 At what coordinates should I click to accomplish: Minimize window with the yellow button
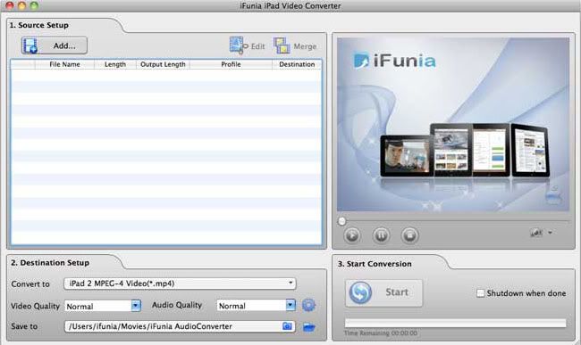[x=21, y=5]
